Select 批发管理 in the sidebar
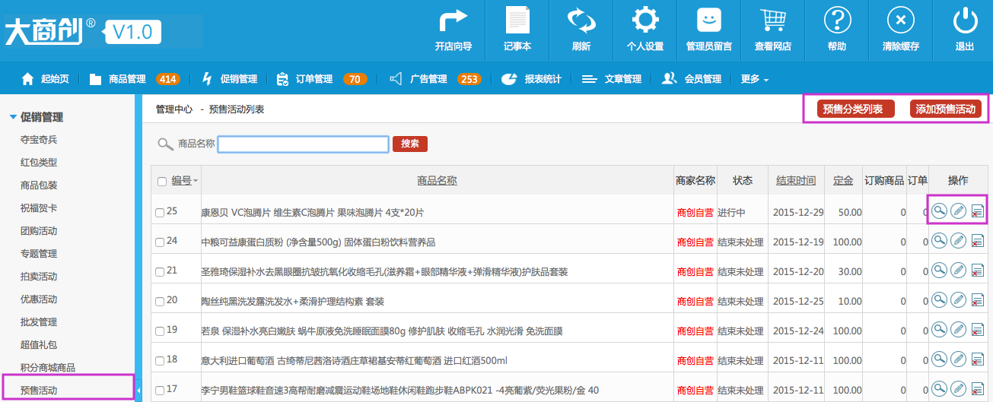 point(39,322)
